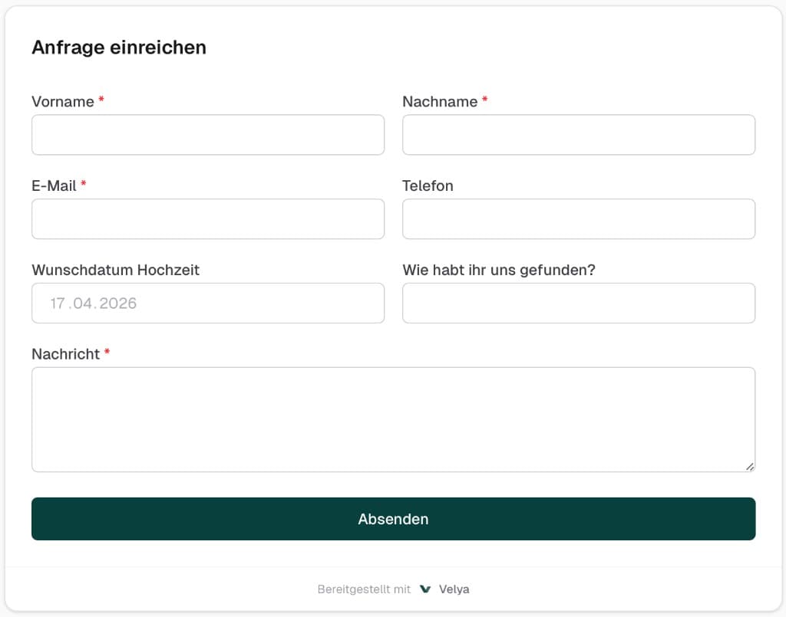The image size is (786, 617).
Task: Click the 'Vorname' label
Action: point(63,102)
